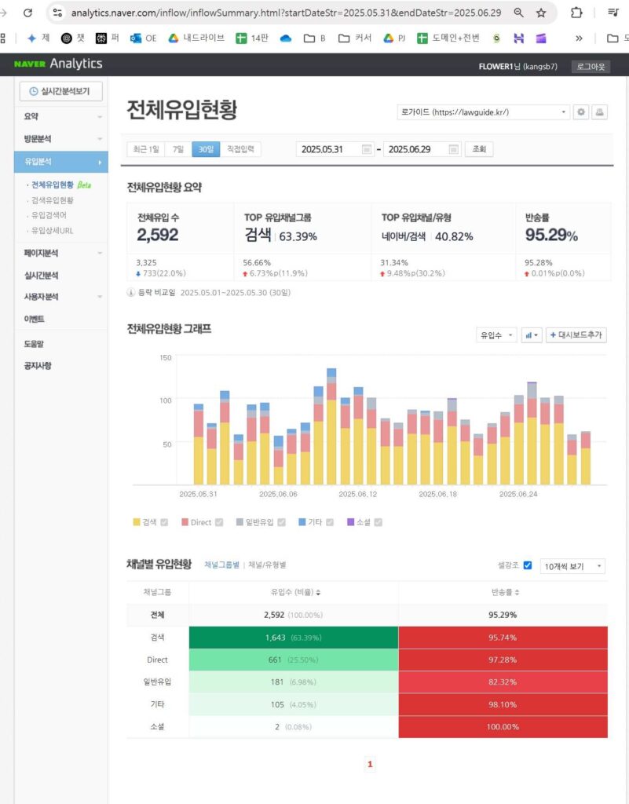The height and width of the screenshot is (804, 629).
Task: Click the print icon next to gear
Action: click(600, 111)
